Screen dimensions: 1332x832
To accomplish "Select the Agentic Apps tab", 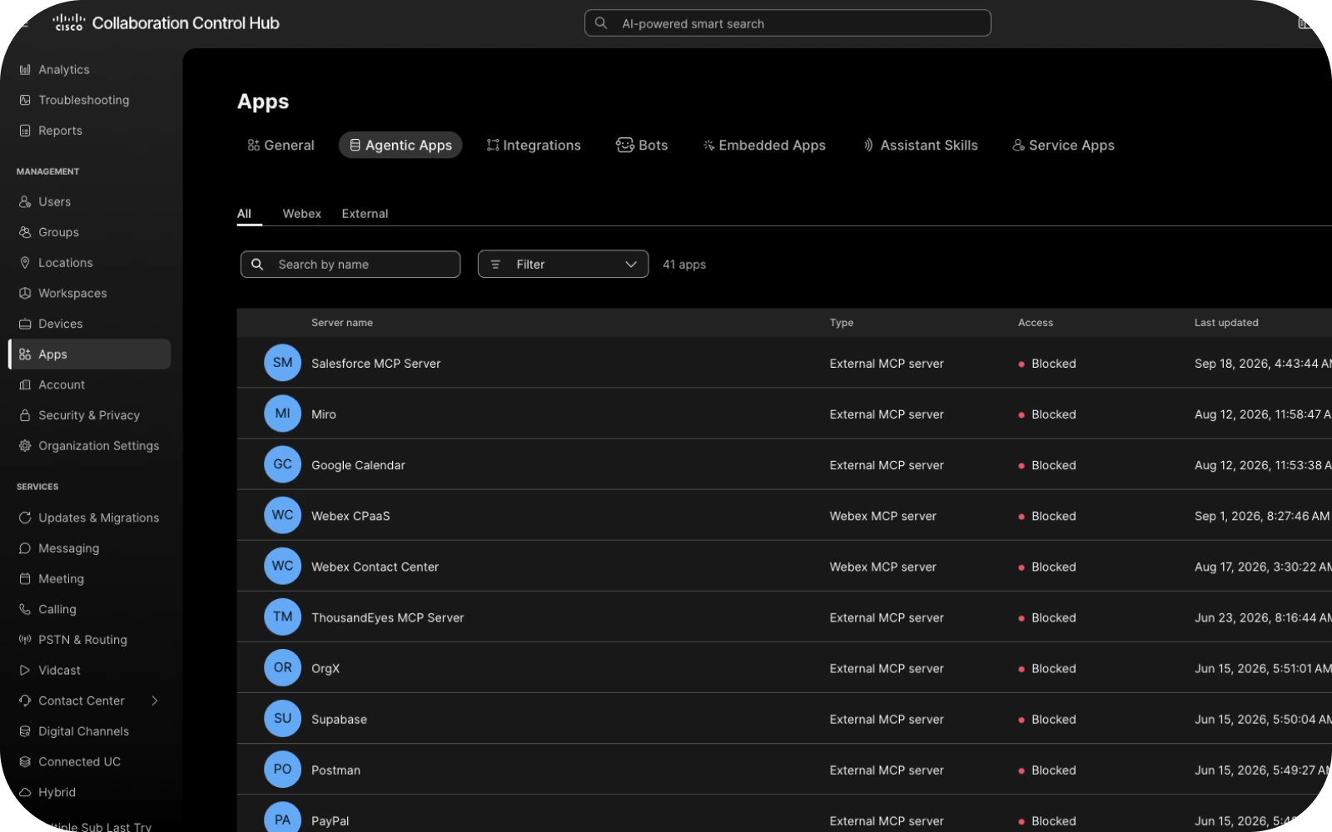I will coord(400,145).
